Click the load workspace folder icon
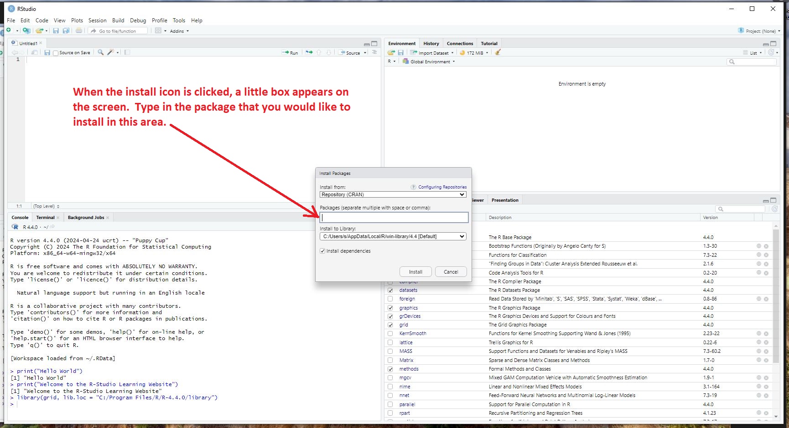 coord(391,52)
